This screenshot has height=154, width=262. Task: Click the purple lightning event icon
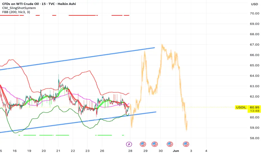[x=129, y=144]
